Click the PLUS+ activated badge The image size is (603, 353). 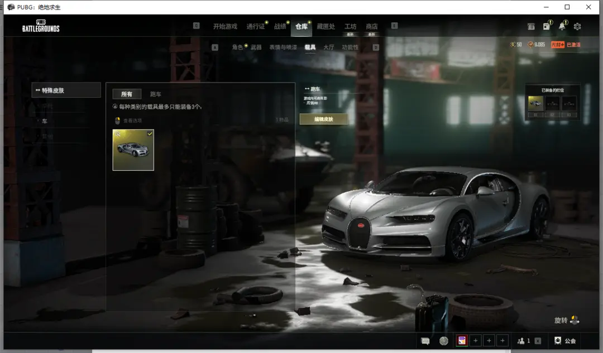coord(558,45)
